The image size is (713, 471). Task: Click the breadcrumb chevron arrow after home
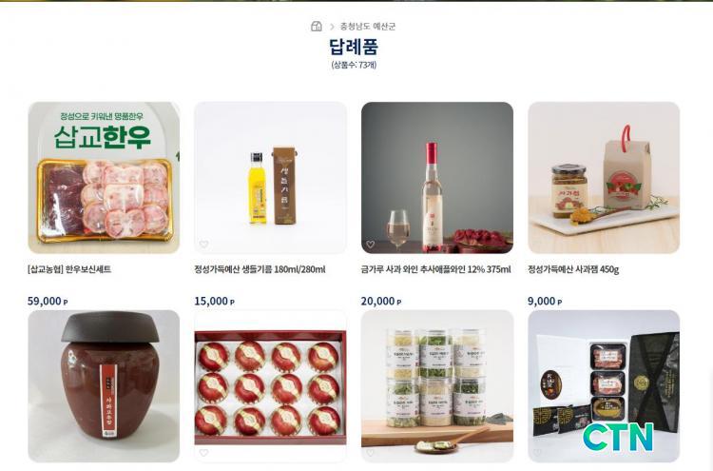pyautogui.click(x=332, y=27)
